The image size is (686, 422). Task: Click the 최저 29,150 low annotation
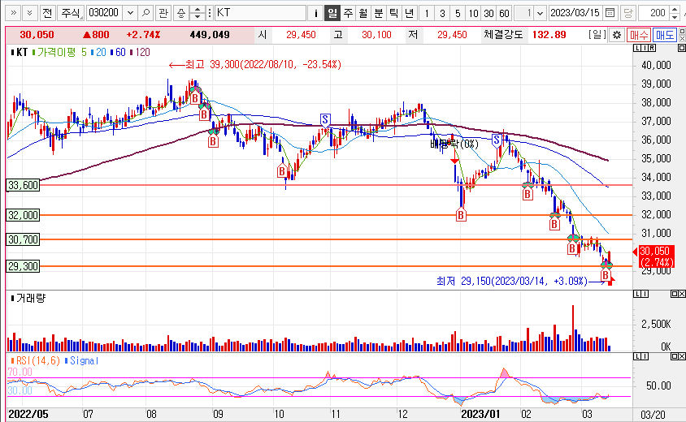tap(520, 281)
